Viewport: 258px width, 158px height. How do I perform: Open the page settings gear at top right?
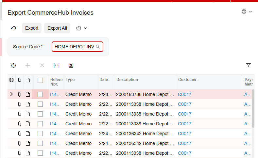pyautogui.click(x=244, y=11)
